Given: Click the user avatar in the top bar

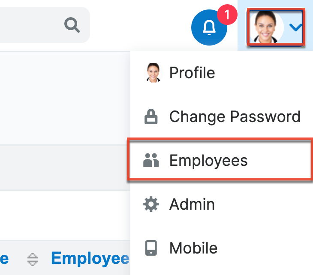Looking at the screenshot, I should 266,27.
